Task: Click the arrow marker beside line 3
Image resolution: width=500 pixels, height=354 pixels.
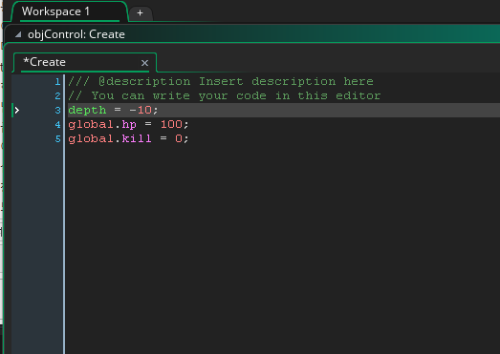Action: (17, 110)
